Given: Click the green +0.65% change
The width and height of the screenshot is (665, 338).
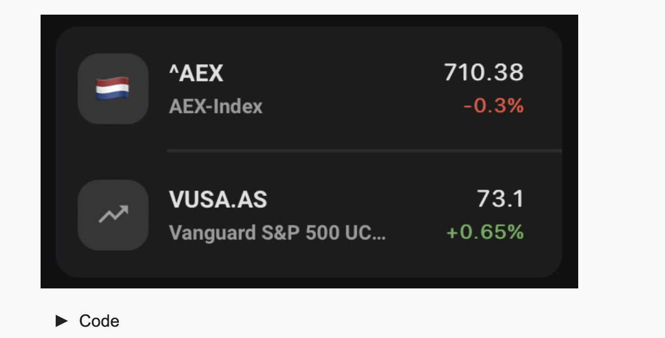Looking at the screenshot, I should tap(485, 233).
